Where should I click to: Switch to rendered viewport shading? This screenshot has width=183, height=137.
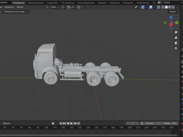coord(173,7)
